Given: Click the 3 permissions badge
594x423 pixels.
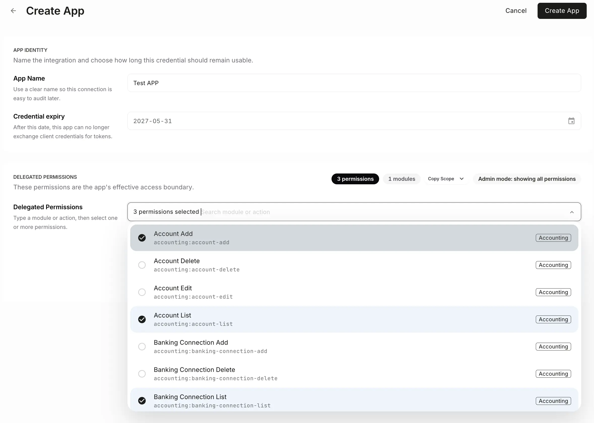Looking at the screenshot, I should point(355,179).
